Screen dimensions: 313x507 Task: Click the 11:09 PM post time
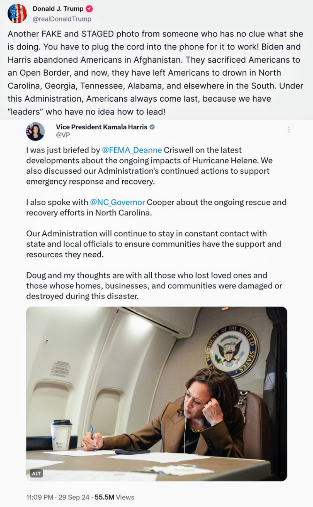[40, 497]
